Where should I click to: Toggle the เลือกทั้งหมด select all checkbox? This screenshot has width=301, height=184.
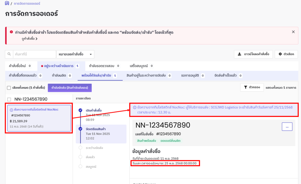[x=9, y=88]
